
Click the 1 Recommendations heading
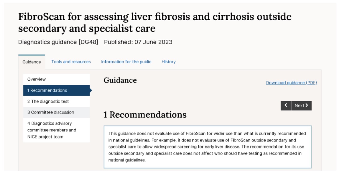tap(145, 115)
